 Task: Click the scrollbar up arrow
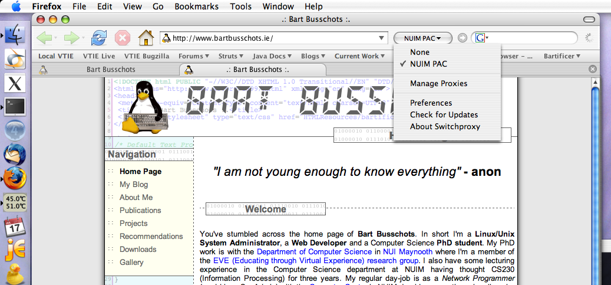pos(596,82)
